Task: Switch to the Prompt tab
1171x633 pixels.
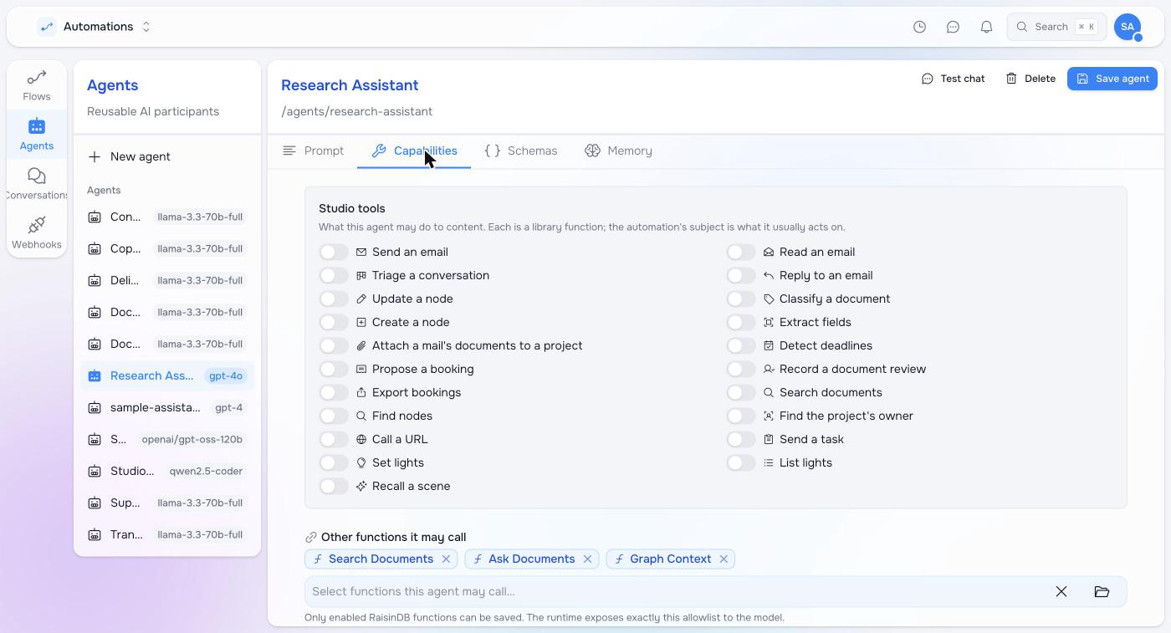Action: coord(313,151)
